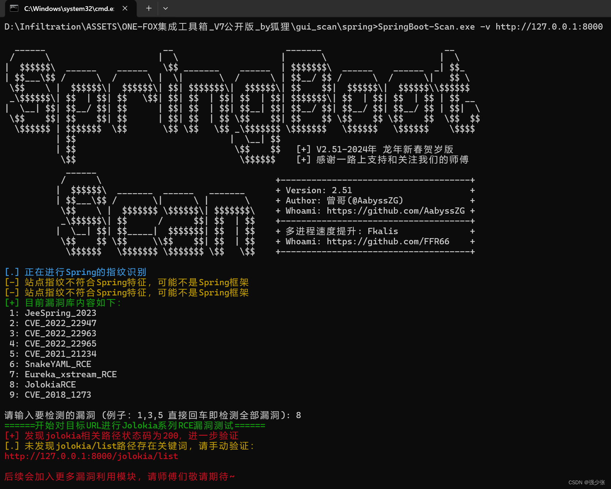The image size is (611, 489).
Task: Open the https://github.com/AabyssZG link
Action: click(396, 211)
